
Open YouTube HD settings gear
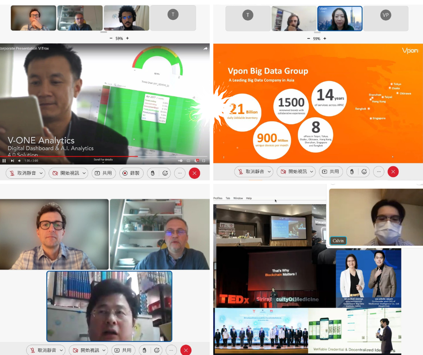coord(197,161)
